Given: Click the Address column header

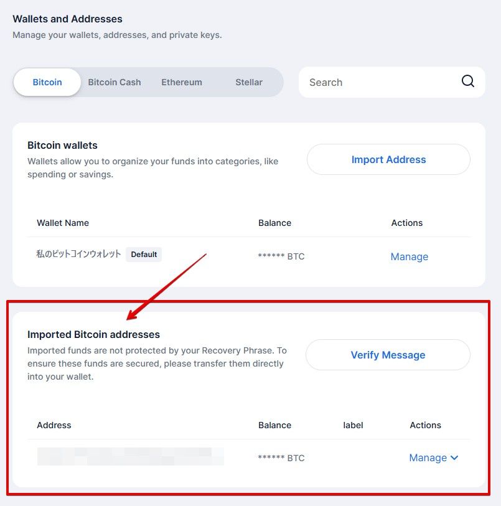Looking at the screenshot, I should (54, 425).
